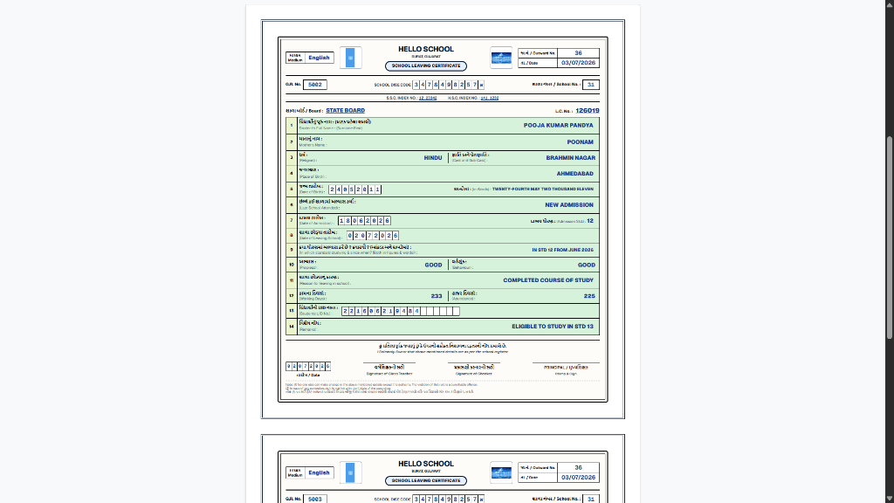The height and width of the screenshot is (503, 894).
Task: Click the Behaviour value GOOD
Action: [x=586, y=265]
